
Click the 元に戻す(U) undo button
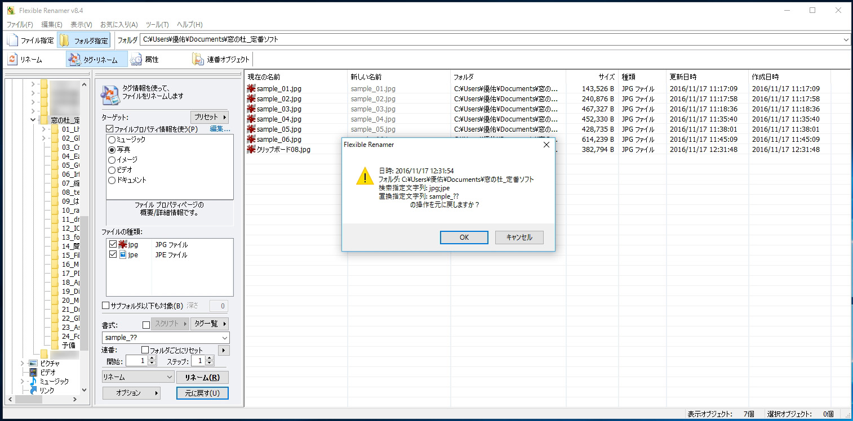click(x=202, y=393)
